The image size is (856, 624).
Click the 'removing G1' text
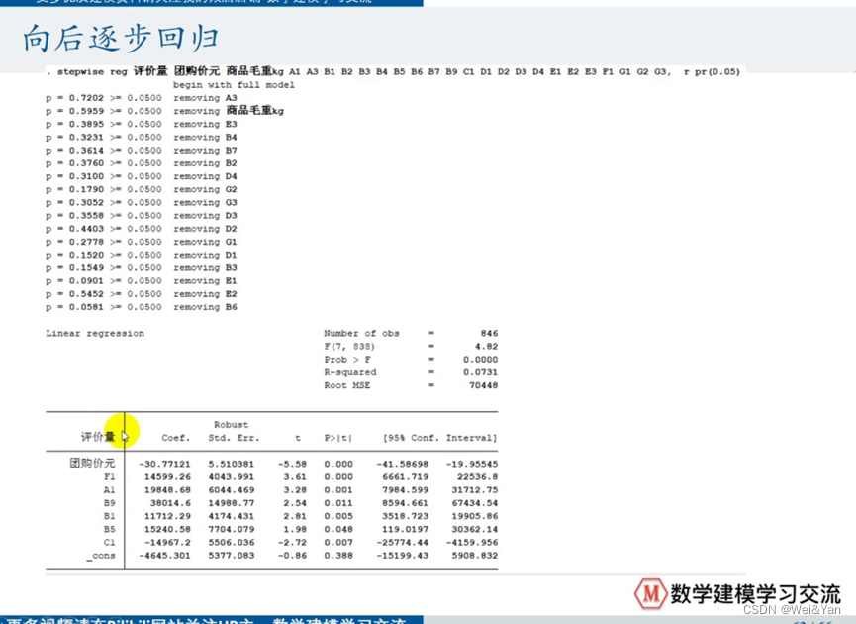click(205, 242)
